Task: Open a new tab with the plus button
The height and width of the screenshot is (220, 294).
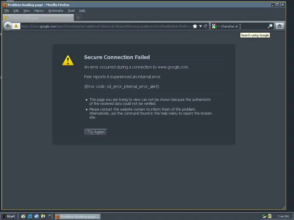Action: [x=78, y=17]
